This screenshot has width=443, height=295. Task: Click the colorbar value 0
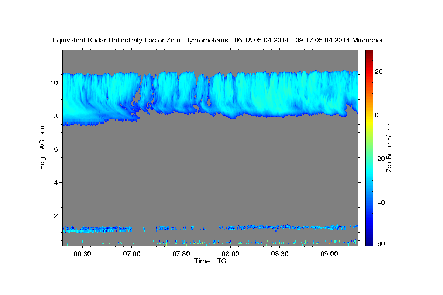(377, 115)
